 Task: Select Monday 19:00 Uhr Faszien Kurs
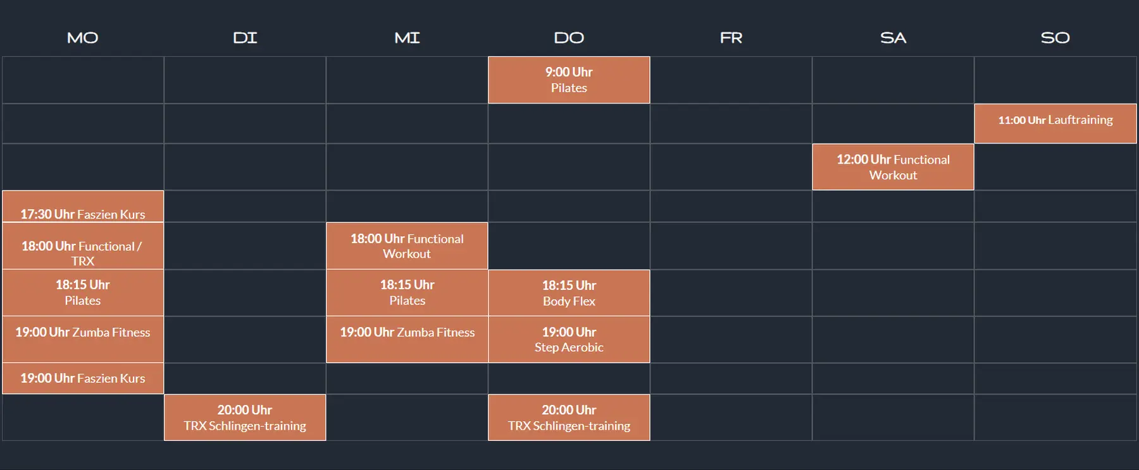(83, 378)
